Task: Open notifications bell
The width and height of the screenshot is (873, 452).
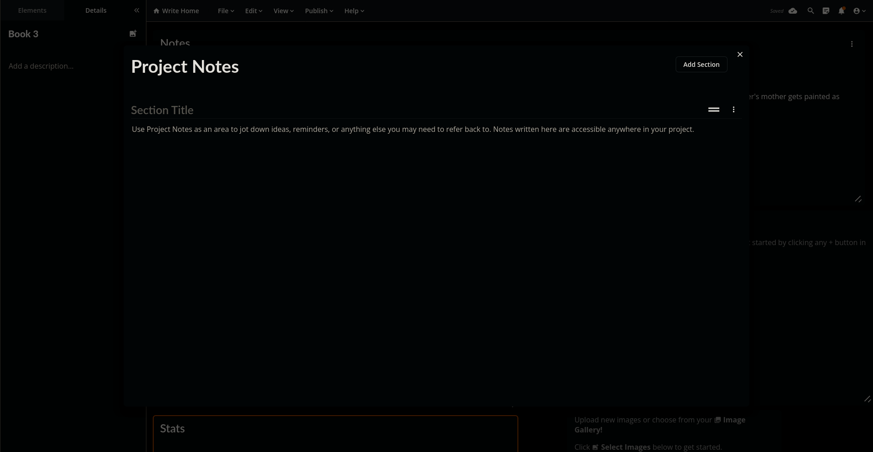Action: [841, 11]
